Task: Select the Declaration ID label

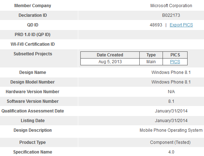Action: (x=33, y=15)
